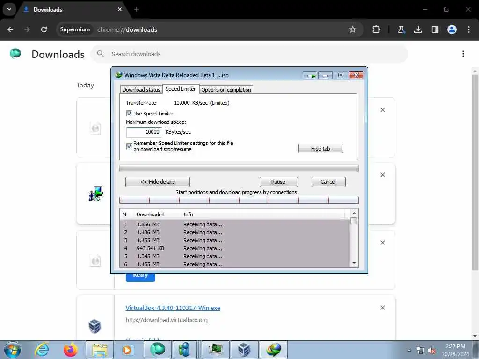Click the Hide details button
This screenshot has height=359, width=479.
pos(157,182)
